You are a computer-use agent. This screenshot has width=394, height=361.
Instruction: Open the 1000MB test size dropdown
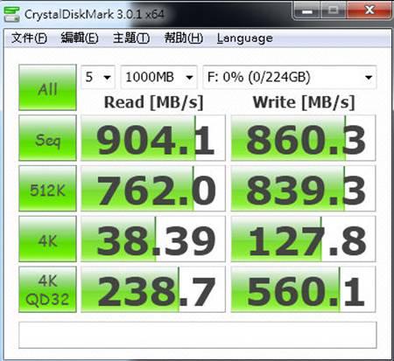[x=158, y=77]
